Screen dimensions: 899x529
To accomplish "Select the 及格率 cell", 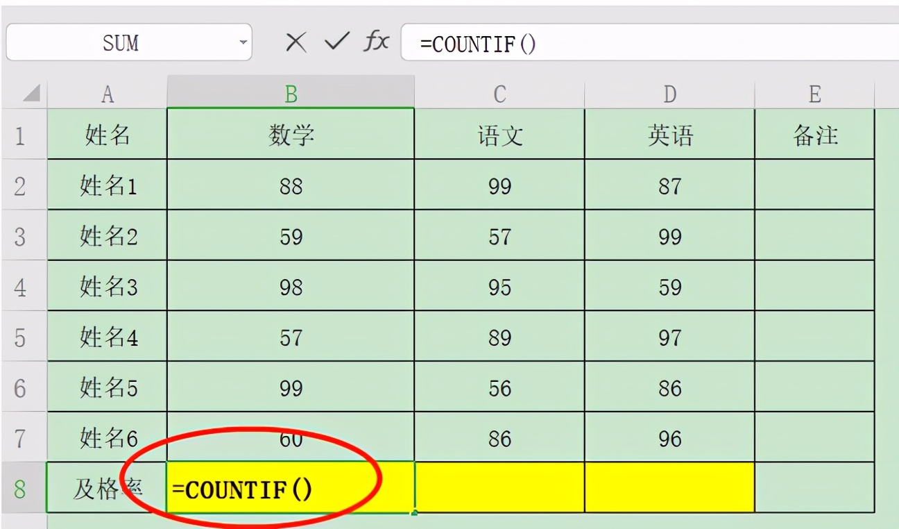I will coord(107,488).
